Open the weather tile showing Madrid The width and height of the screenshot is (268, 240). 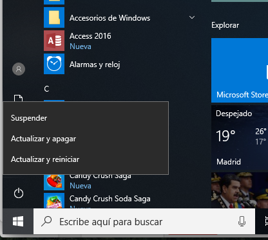pyautogui.click(x=240, y=137)
